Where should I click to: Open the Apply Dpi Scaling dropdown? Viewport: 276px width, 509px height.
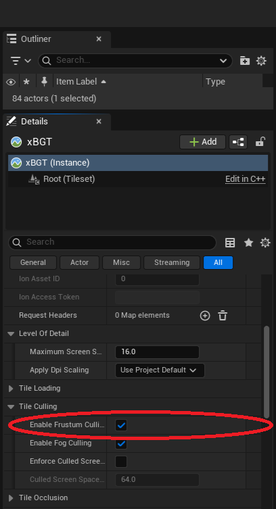point(160,370)
